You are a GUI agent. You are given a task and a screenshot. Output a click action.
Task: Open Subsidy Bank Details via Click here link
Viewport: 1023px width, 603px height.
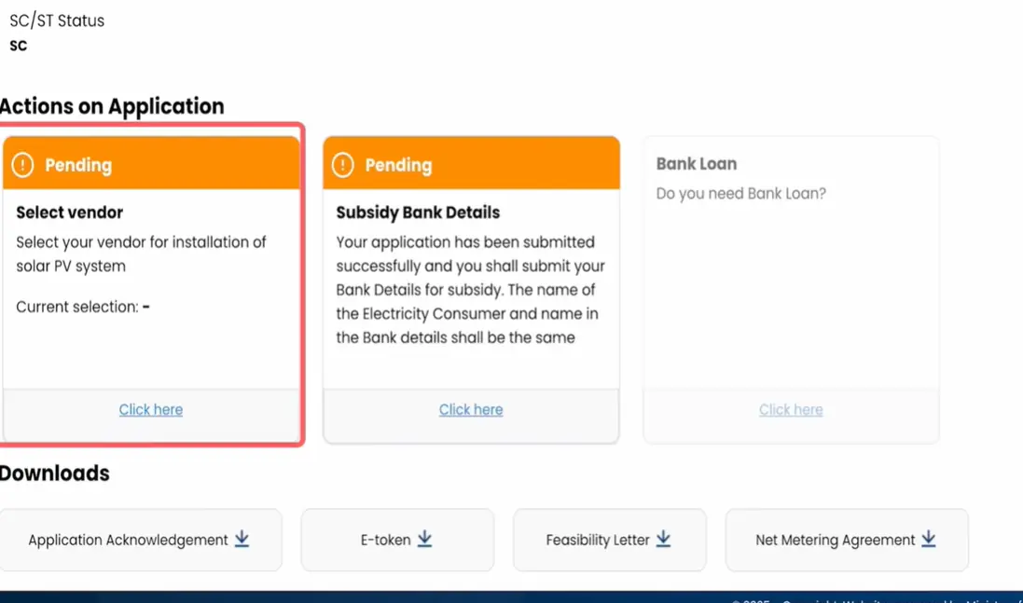click(x=470, y=409)
